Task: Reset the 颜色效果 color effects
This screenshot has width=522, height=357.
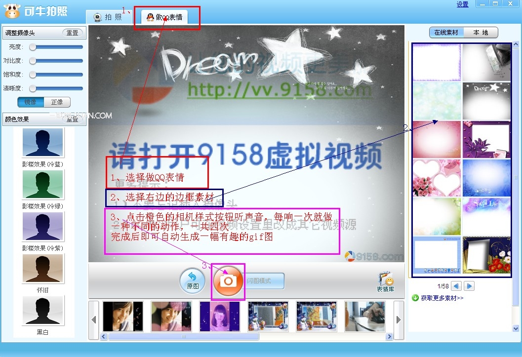Action: 72,119
